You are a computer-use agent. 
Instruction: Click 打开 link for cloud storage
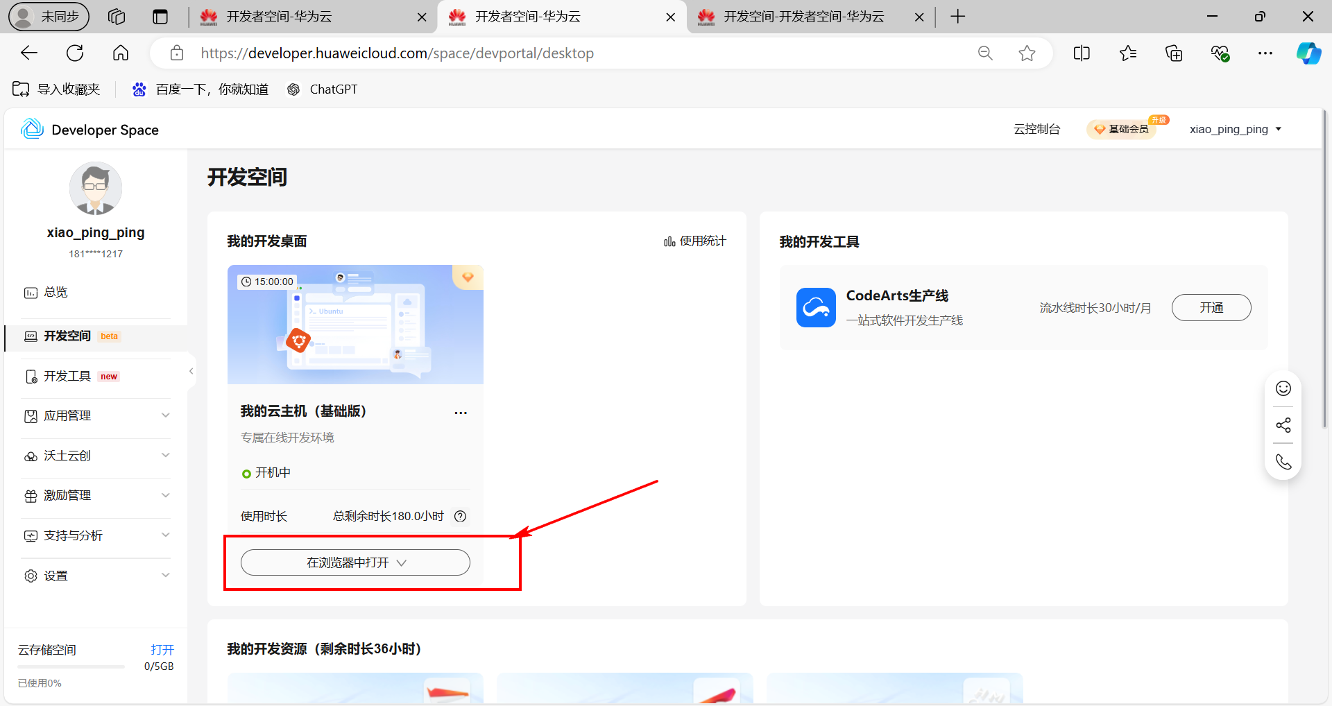click(x=162, y=650)
